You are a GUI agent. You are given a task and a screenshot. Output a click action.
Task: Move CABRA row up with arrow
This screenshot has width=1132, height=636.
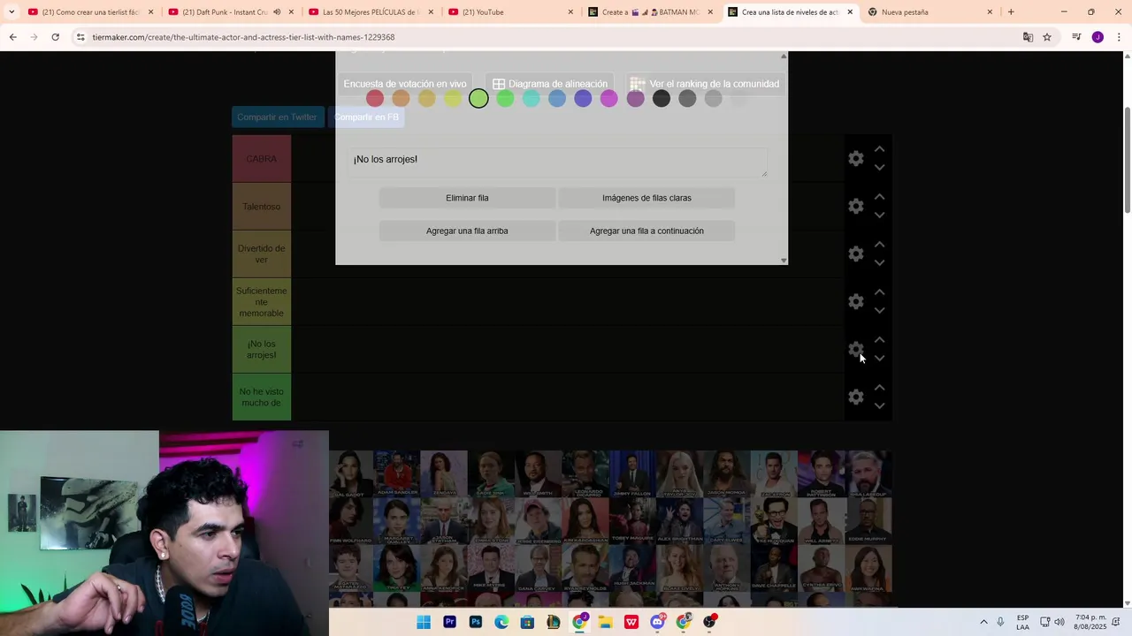pyautogui.click(x=879, y=149)
